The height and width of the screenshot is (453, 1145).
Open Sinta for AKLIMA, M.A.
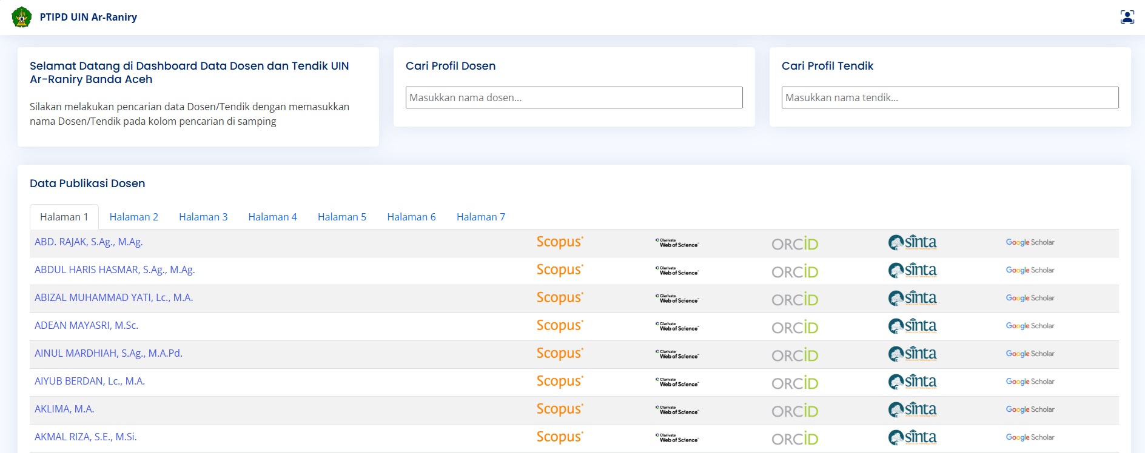[913, 410]
